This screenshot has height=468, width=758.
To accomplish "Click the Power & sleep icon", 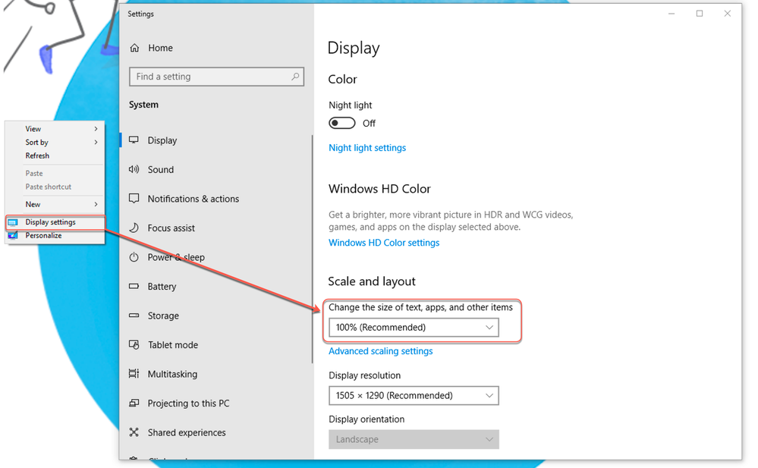I will (x=134, y=257).
